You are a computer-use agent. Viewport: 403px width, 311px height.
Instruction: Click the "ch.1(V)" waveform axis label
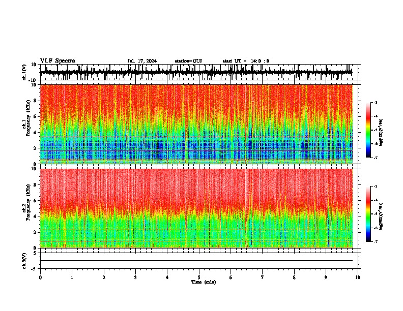coord(24,72)
